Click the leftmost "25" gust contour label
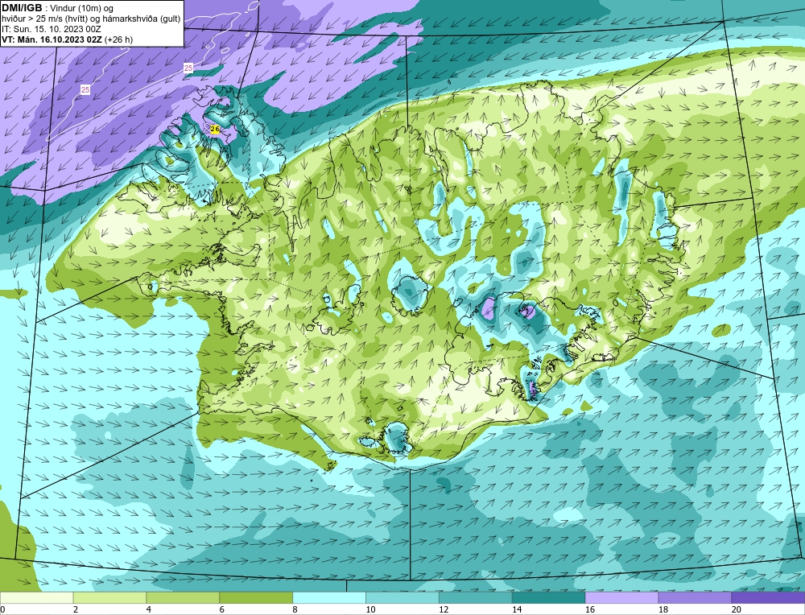 point(85,90)
